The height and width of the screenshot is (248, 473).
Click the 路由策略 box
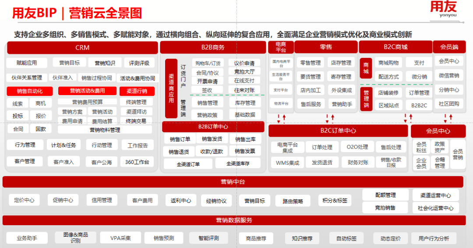point(293,201)
